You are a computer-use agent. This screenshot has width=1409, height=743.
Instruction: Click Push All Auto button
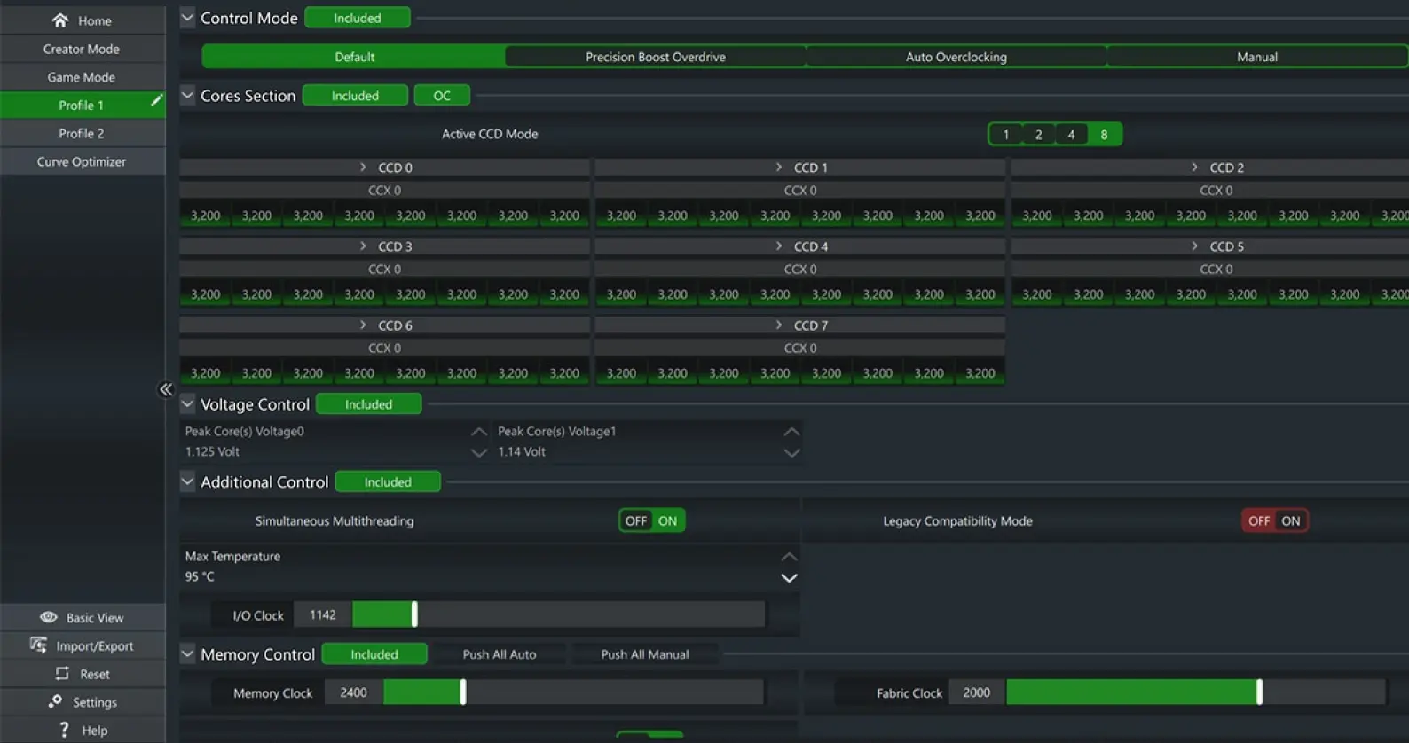coord(500,654)
